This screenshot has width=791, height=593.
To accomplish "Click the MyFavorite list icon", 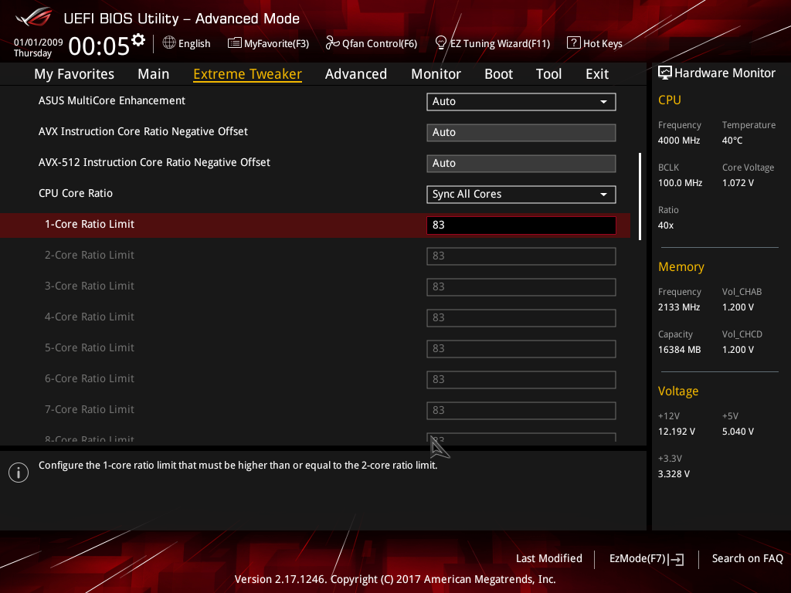I will tap(235, 43).
